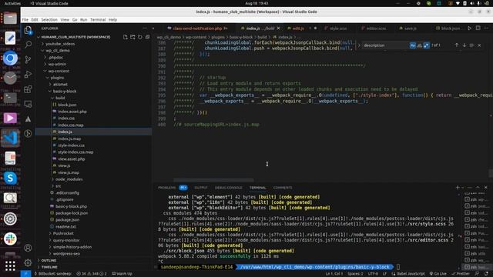Image resolution: width=493 pixels, height=277 pixels.
Task: Toggle Match Case in the find widget
Action: tap(413, 45)
